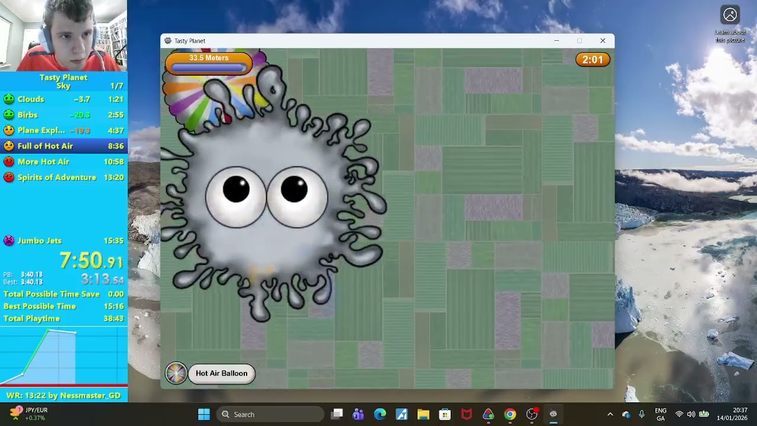Open the JPY/EUR widget in the taskbar
The width and height of the screenshot is (757, 426).
30,414
